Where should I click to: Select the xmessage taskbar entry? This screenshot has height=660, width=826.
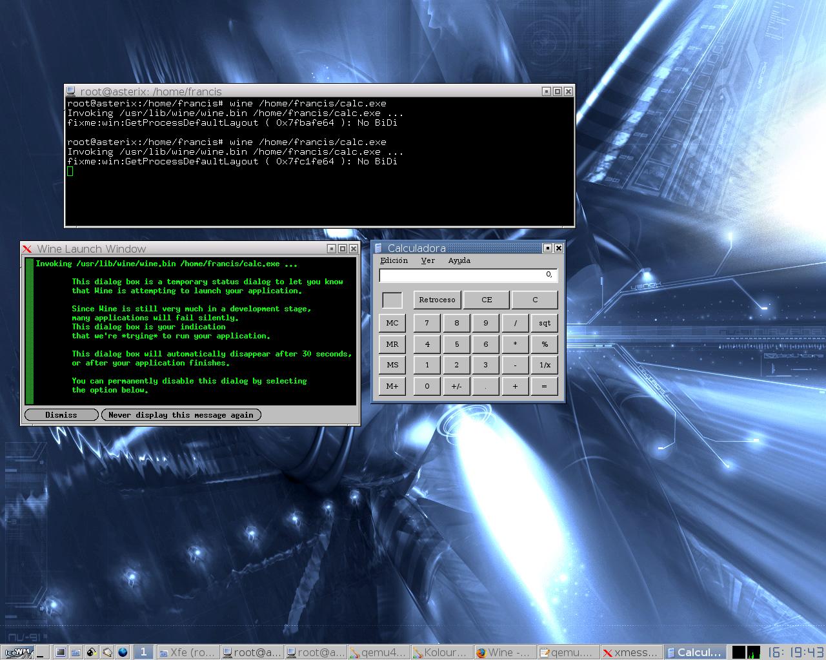[x=631, y=652]
